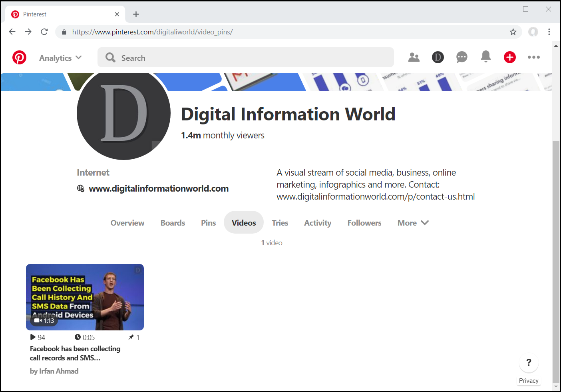Viewport: 561px width, 392px height.
Task: Open the find friends icon
Action: pyautogui.click(x=414, y=57)
